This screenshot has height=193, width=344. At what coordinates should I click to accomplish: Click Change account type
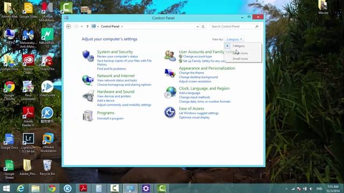[x=197, y=56]
